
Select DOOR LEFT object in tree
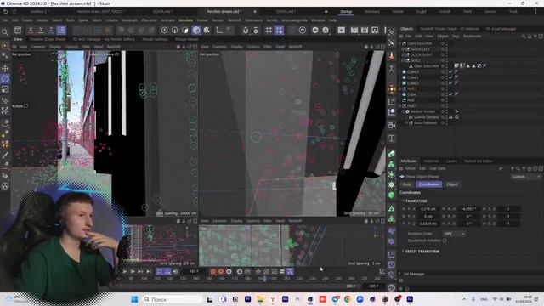(x=420, y=49)
